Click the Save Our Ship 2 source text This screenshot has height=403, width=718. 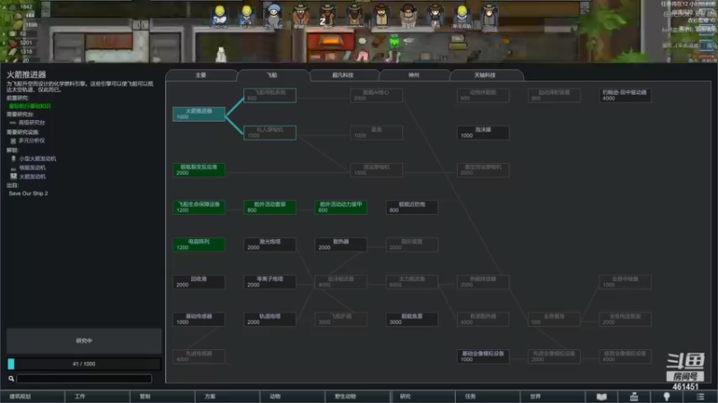[28, 193]
